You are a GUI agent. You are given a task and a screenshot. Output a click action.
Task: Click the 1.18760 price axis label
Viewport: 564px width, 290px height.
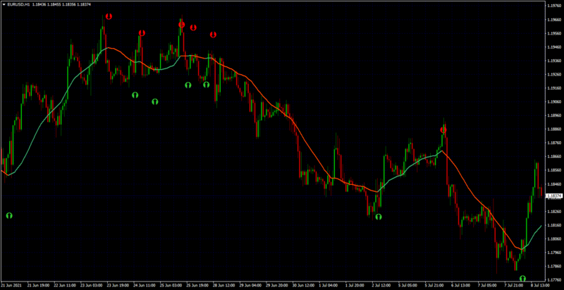pyautogui.click(x=554, y=143)
